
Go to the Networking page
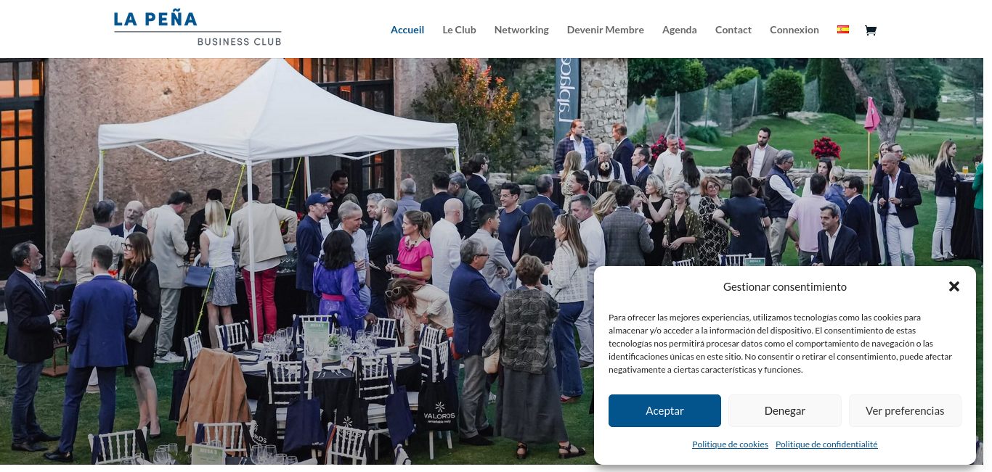521,30
